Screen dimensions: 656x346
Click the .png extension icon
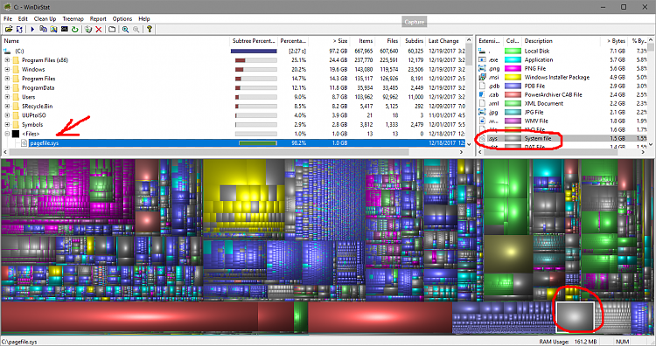(x=482, y=68)
